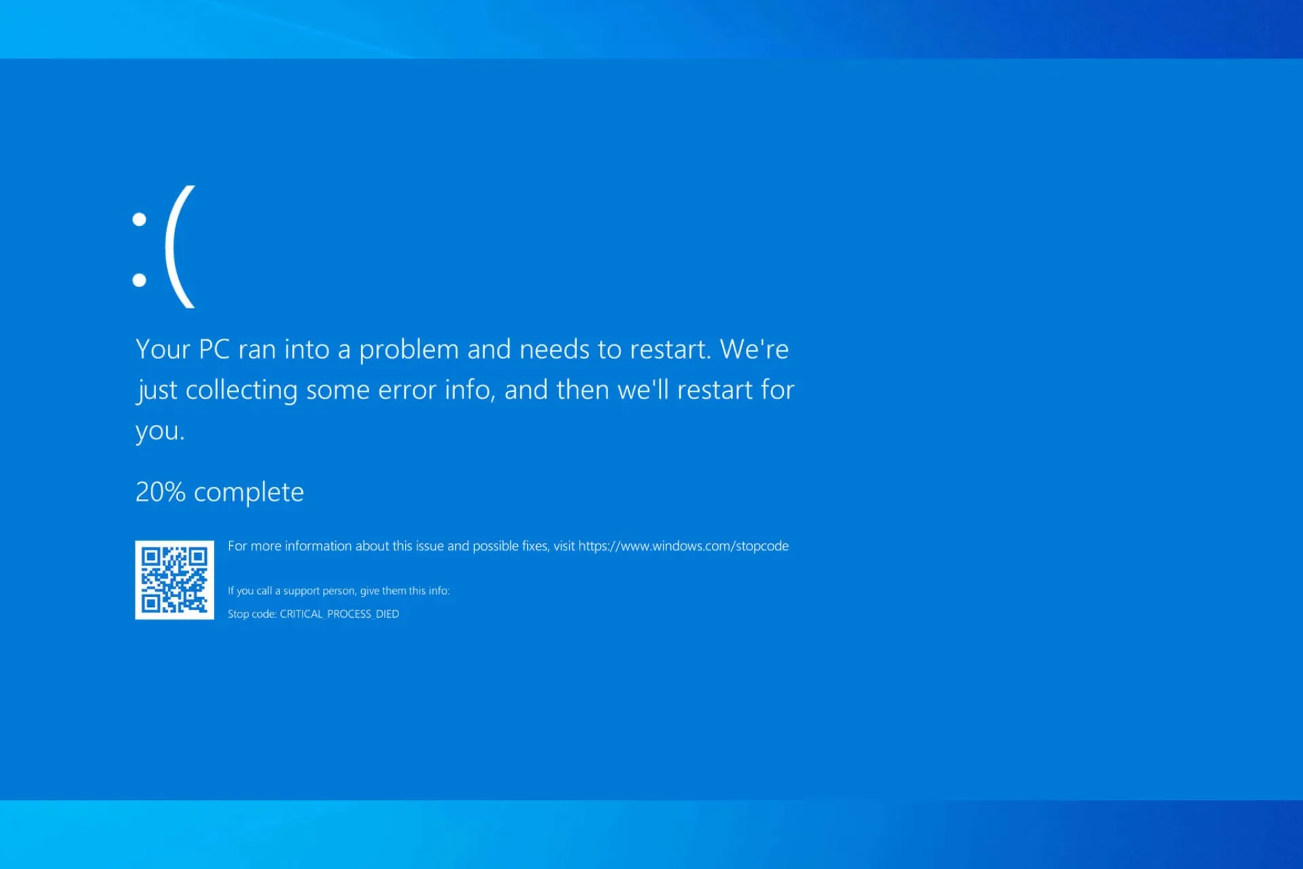The height and width of the screenshot is (869, 1303).
Task: Click the QR code's top-left finder square
Action: pos(151,557)
